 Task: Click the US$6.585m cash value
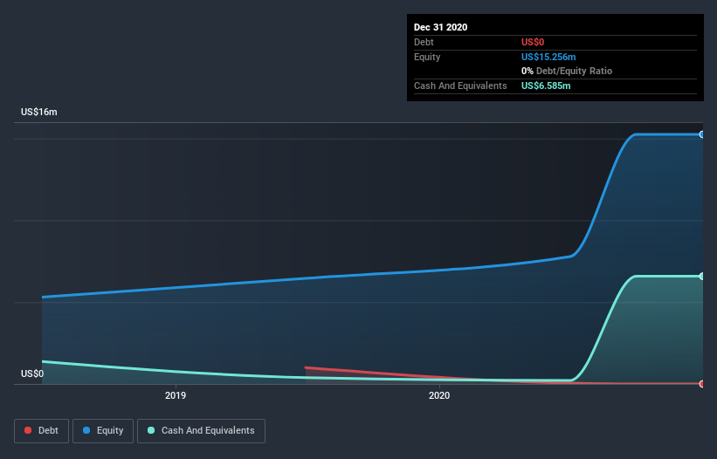point(546,86)
